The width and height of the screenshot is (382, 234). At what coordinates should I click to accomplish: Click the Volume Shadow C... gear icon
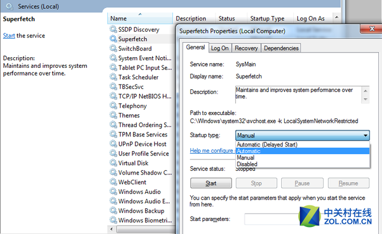coord(113,173)
